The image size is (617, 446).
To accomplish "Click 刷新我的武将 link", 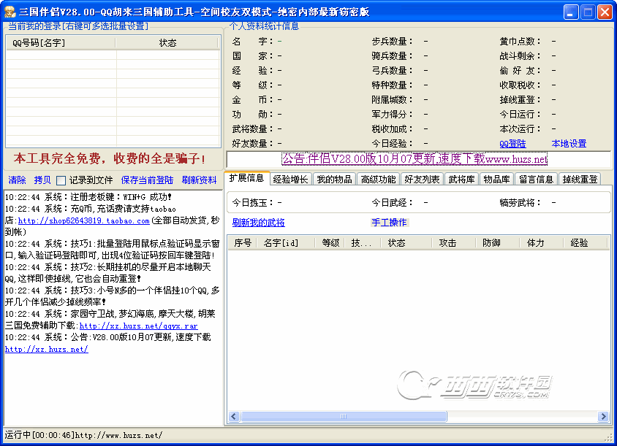I will 258,223.
